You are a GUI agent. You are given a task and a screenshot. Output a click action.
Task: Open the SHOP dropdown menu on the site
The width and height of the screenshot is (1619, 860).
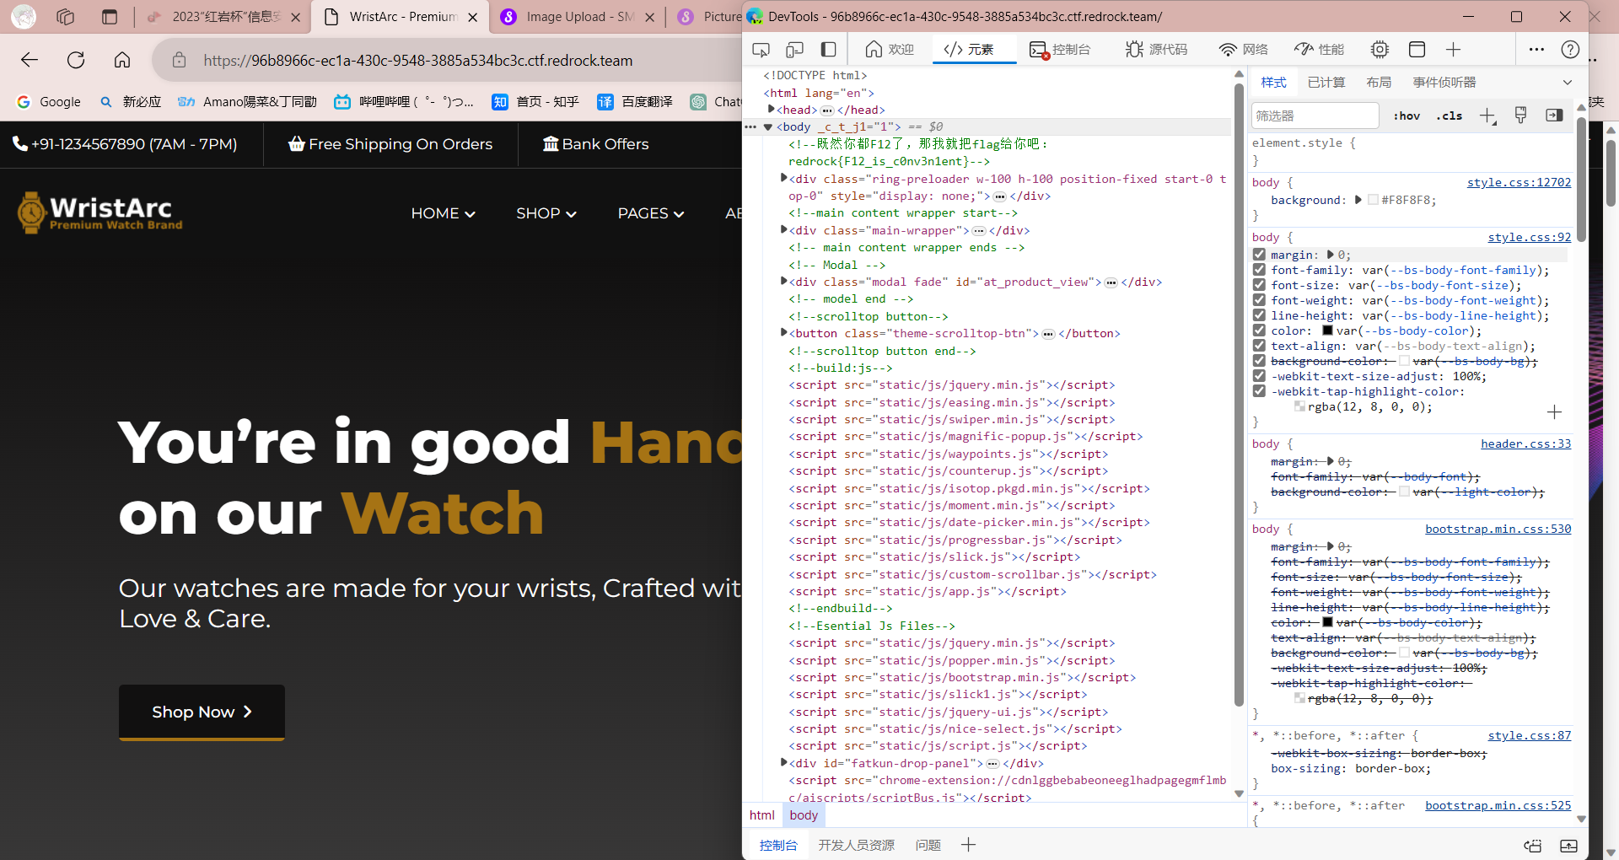click(546, 213)
